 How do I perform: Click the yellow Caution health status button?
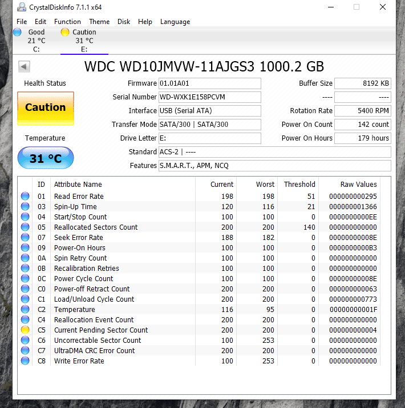click(46, 109)
